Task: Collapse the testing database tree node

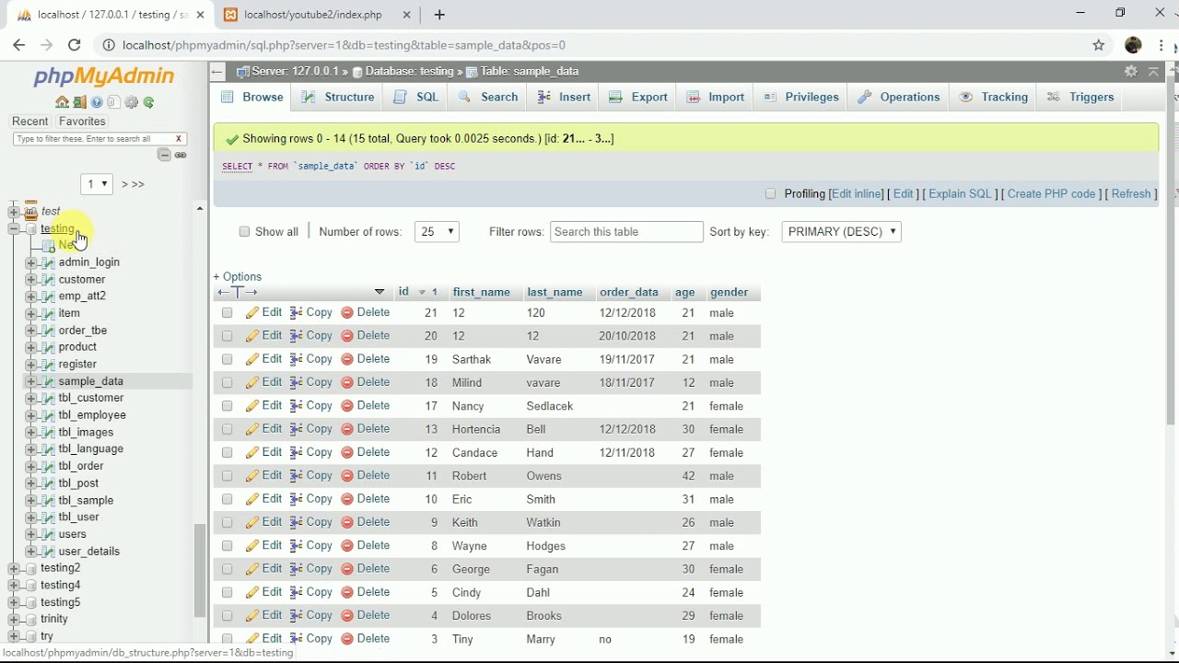Action: pyautogui.click(x=13, y=228)
